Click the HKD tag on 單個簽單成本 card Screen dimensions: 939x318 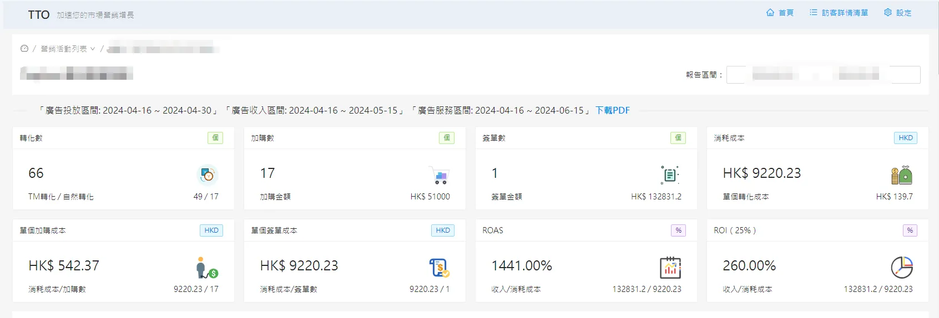pos(442,230)
